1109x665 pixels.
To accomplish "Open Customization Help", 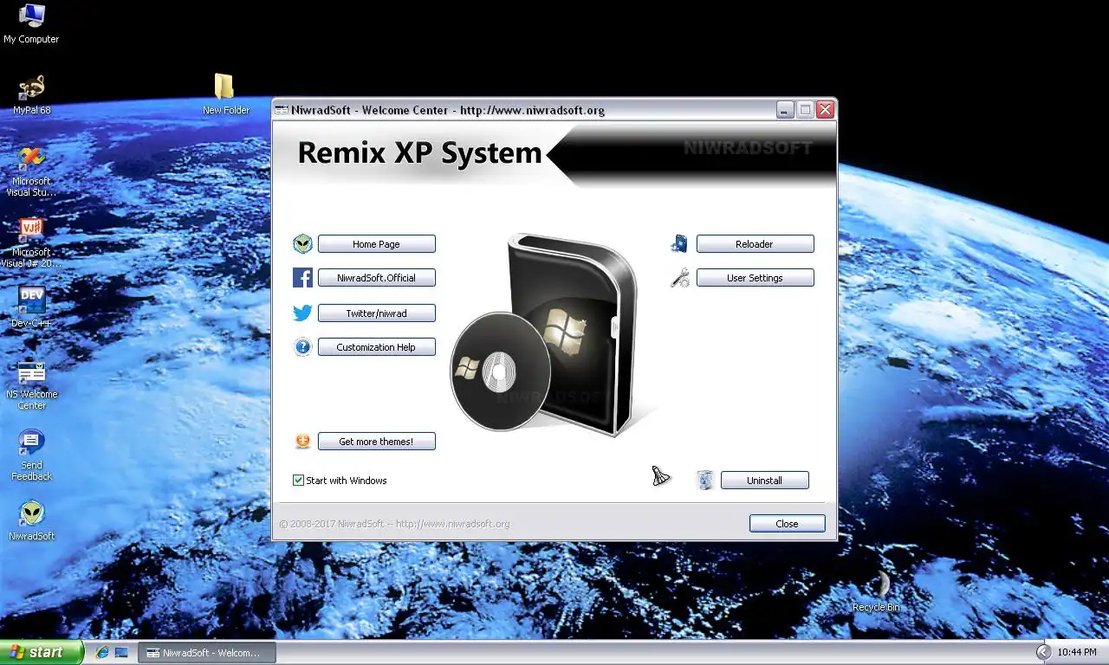I will click(x=376, y=347).
